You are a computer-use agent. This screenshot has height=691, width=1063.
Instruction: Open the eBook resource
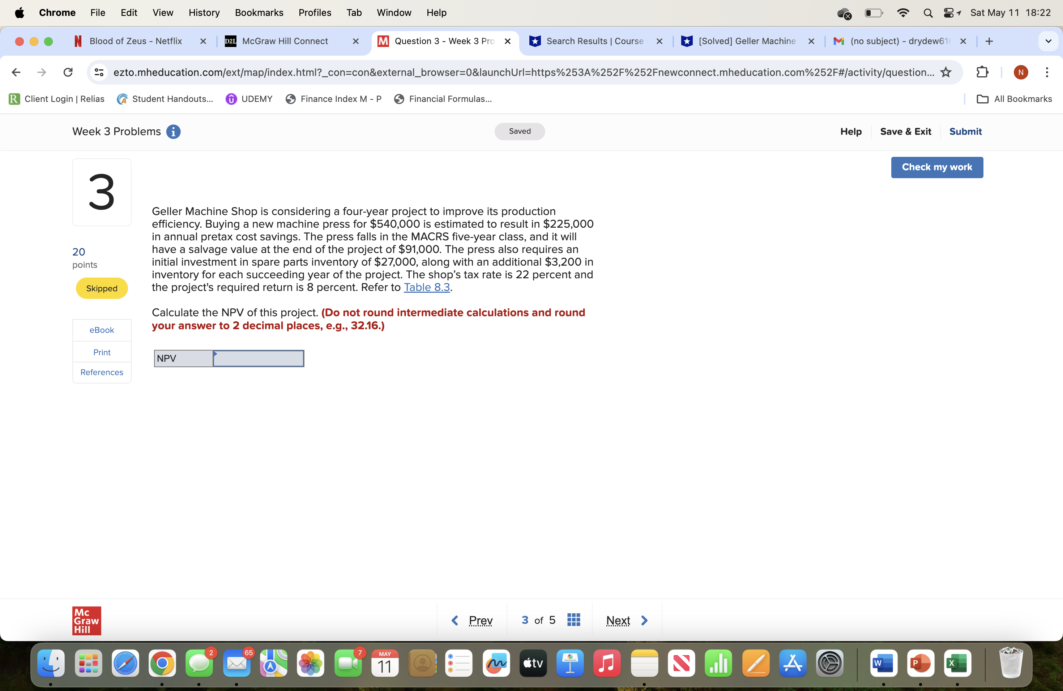(102, 330)
